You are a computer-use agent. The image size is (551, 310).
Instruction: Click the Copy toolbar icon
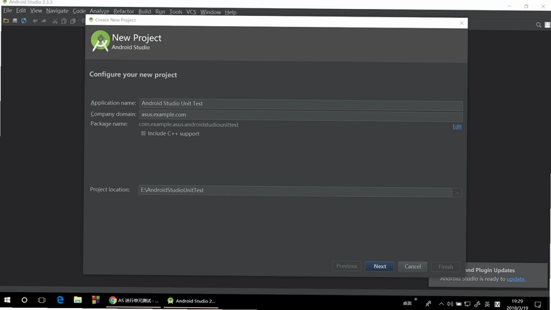pos(64,21)
